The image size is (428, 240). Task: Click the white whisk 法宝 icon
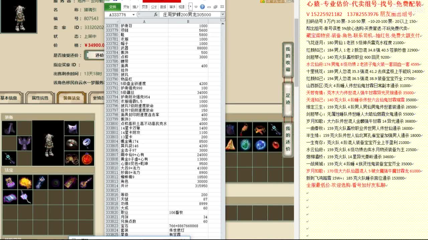pos(25,197)
